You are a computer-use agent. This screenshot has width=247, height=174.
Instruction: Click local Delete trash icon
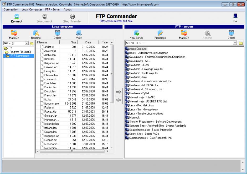(58, 33)
